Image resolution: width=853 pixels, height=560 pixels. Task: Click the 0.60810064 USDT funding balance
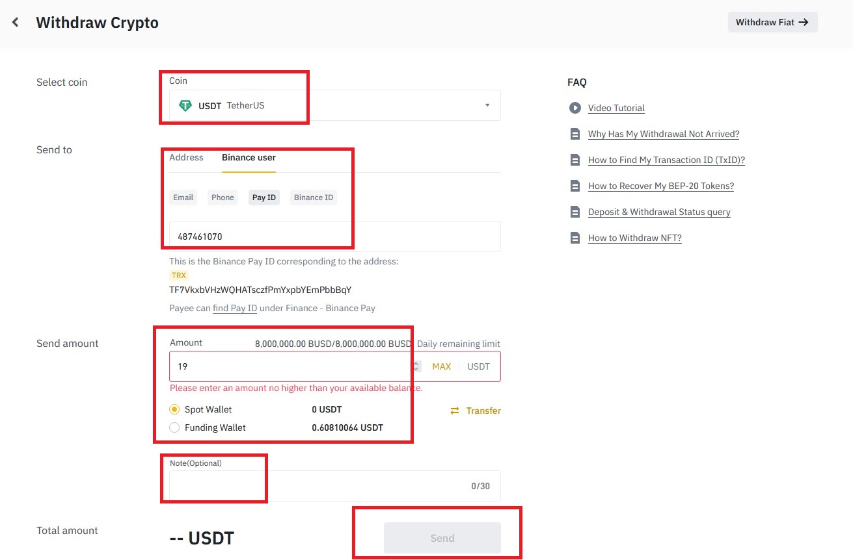coord(347,427)
